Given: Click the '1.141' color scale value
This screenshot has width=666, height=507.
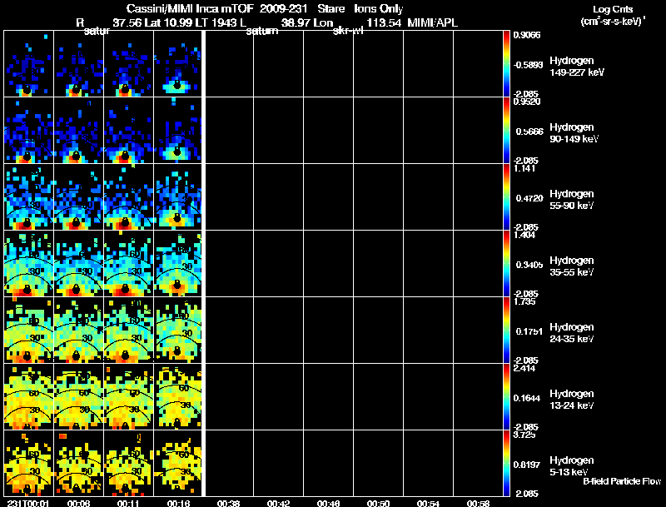Looking at the screenshot, I should 524,168.
